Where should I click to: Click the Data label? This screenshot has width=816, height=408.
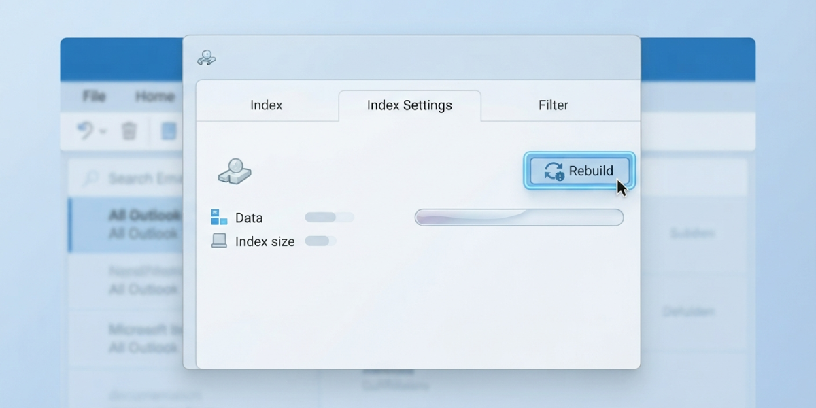tap(249, 218)
